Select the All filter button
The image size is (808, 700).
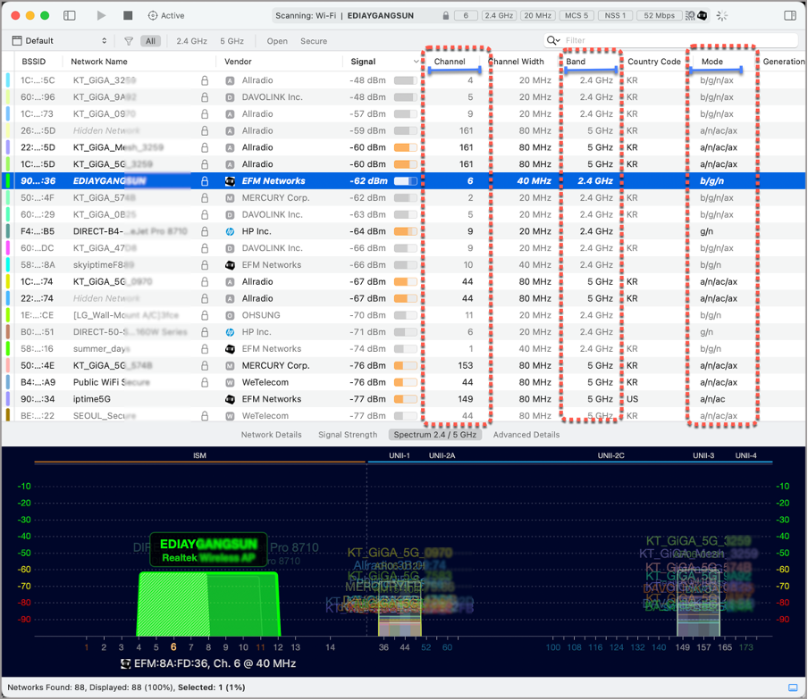tap(150, 41)
